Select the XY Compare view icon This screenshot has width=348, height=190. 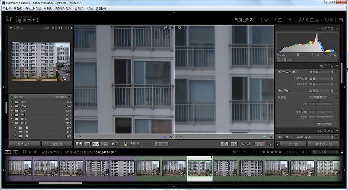point(96,144)
